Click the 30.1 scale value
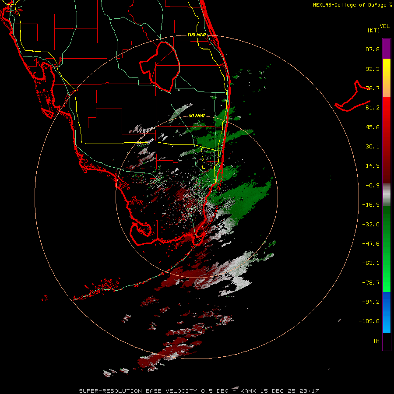394x394 pixels. coord(373,147)
